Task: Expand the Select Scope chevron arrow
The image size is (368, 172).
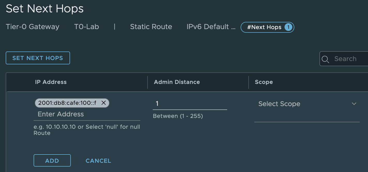Action: 354,104
